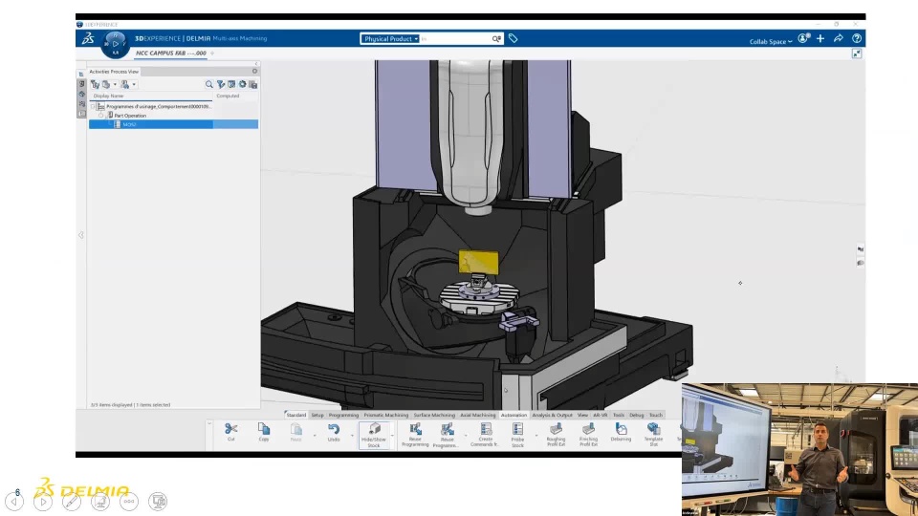
Task: Click the gear icon in Activities toolbar
Action: click(242, 84)
